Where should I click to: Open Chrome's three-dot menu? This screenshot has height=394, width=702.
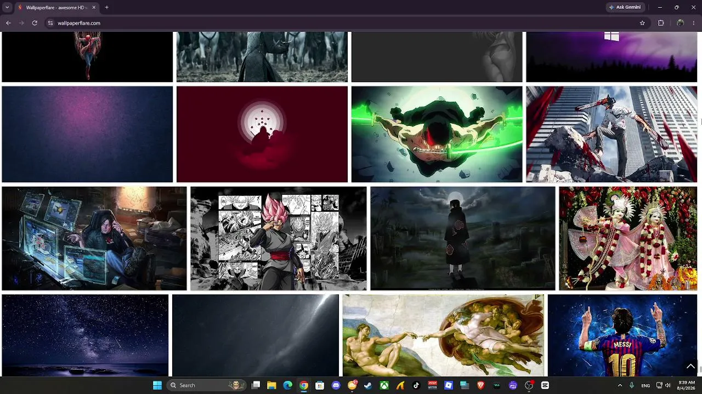(694, 23)
